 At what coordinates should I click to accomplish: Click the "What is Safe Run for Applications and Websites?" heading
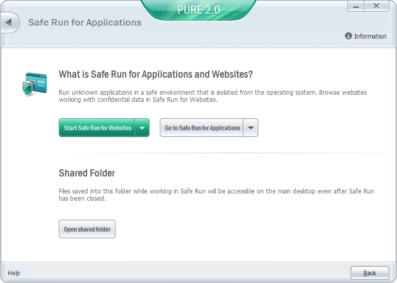156,74
